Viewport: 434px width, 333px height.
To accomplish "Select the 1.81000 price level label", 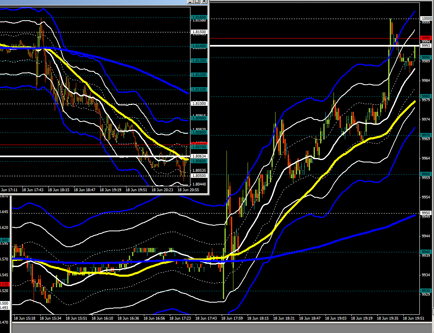I will click(x=199, y=104).
